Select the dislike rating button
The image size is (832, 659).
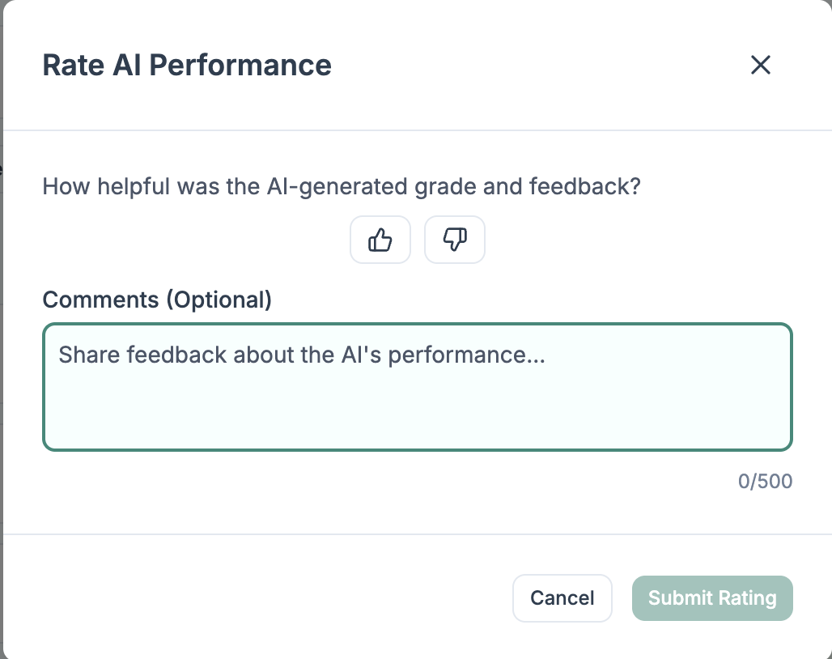click(455, 240)
